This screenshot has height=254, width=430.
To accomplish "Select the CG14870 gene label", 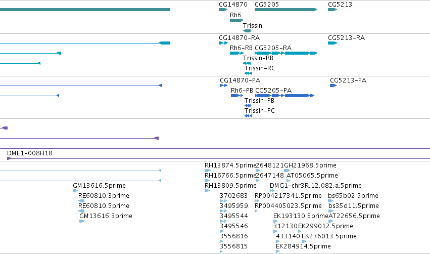I will (233, 5).
